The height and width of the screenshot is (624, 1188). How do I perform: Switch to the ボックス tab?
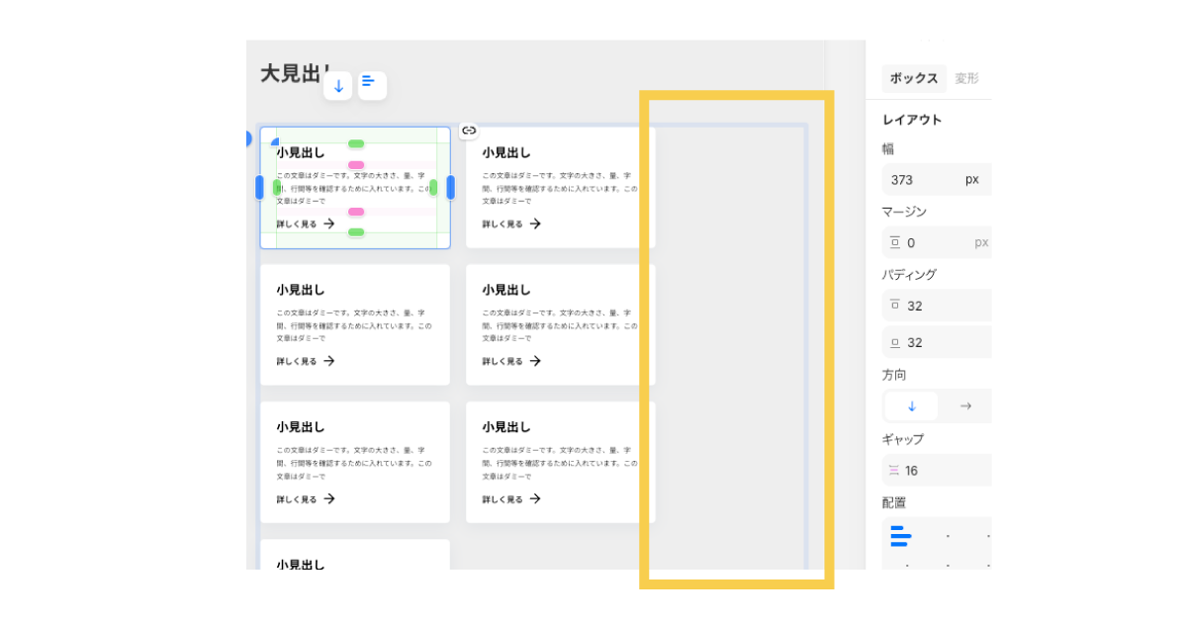click(x=913, y=79)
